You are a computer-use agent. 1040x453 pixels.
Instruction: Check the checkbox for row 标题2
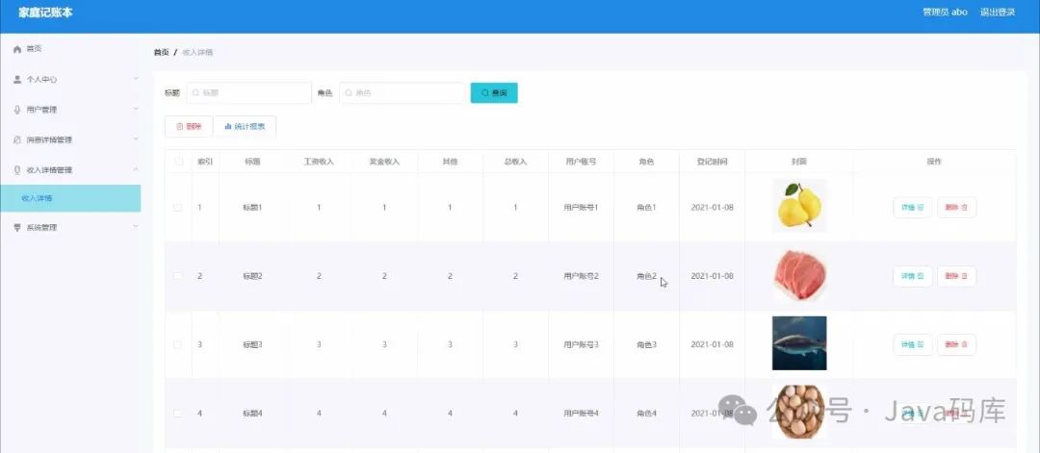pyautogui.click(x=178, y=276)
